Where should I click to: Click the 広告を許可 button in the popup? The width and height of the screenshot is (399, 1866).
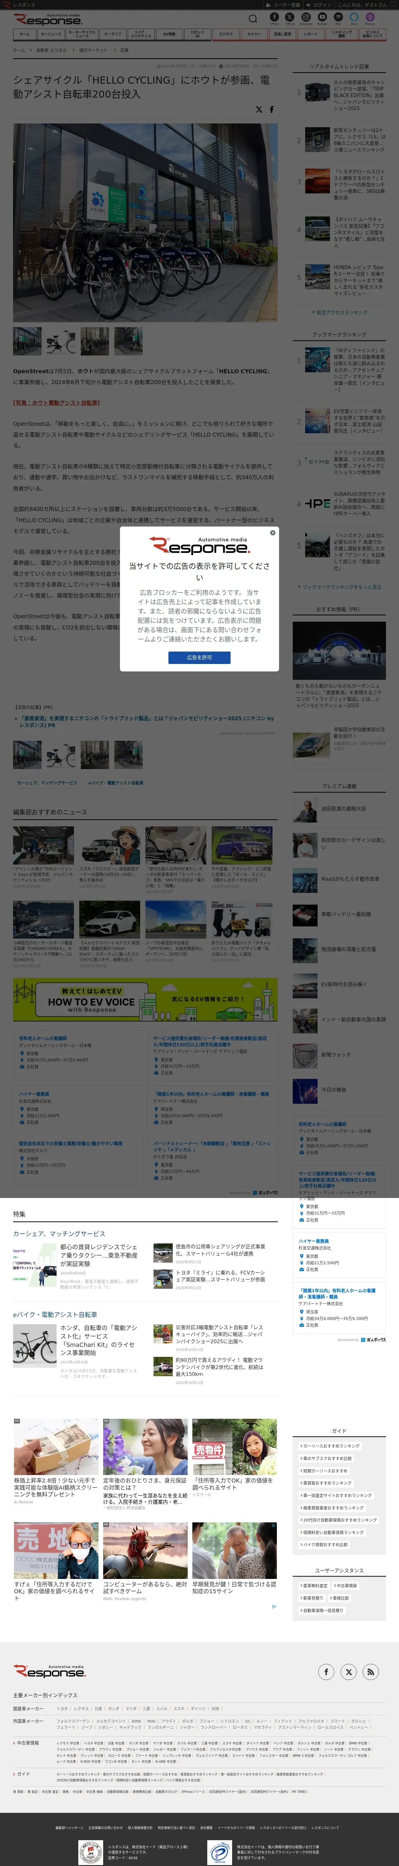pos(199,658)
